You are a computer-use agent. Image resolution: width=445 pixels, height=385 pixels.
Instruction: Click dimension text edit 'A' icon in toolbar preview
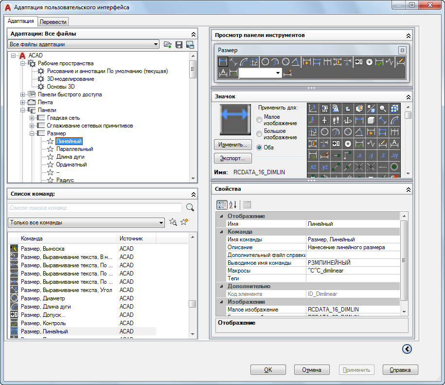(223, 73)
